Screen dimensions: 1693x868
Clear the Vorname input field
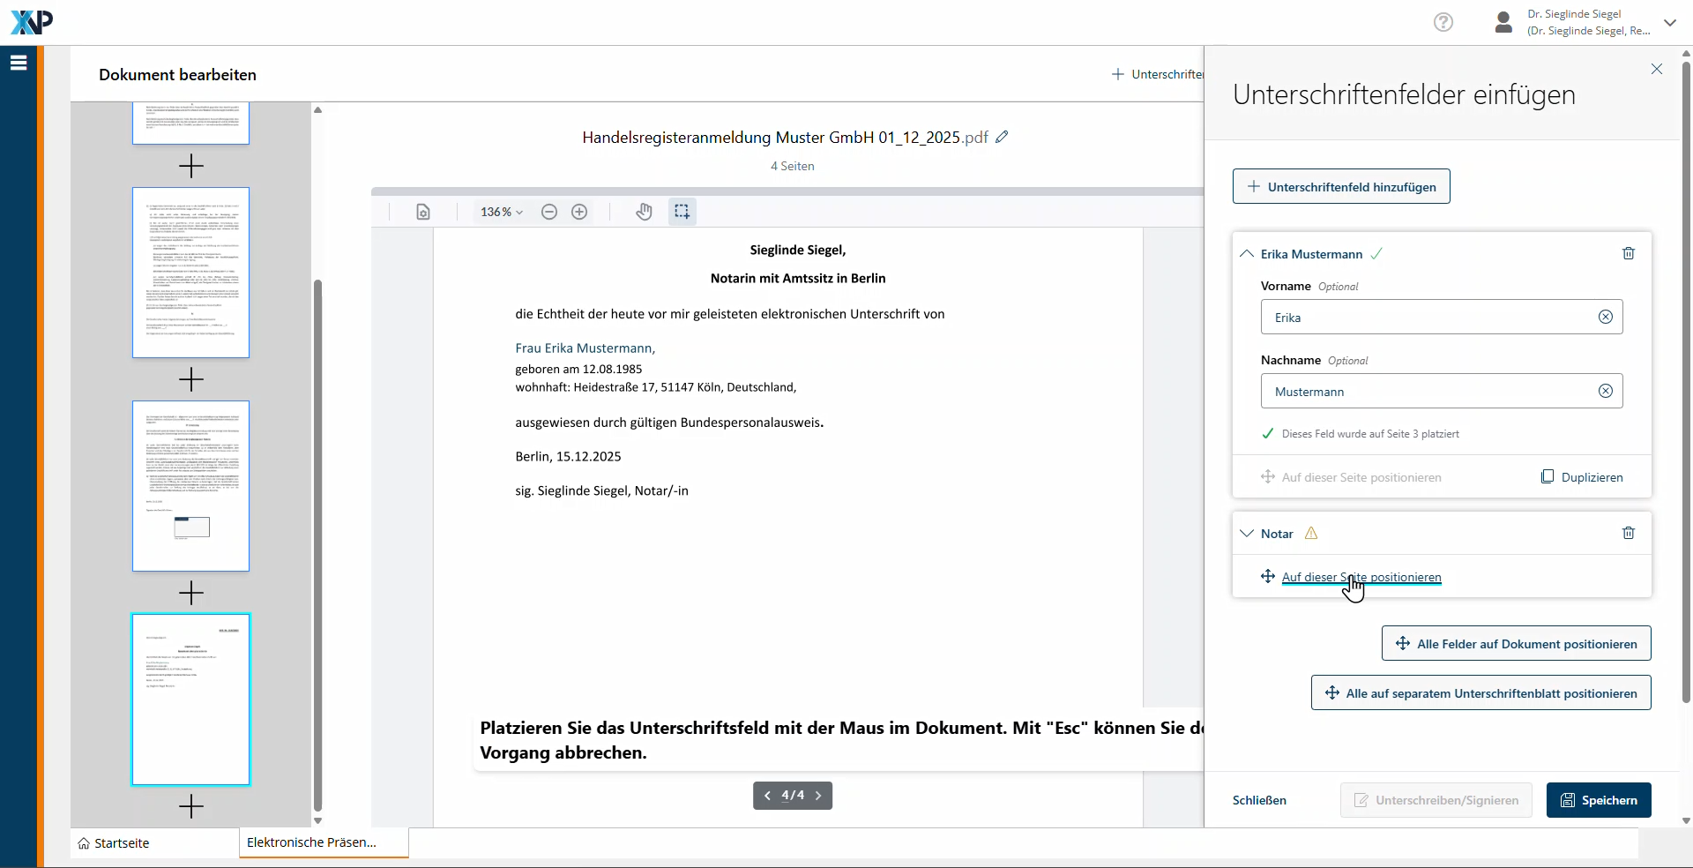[x=1605, y=318]
